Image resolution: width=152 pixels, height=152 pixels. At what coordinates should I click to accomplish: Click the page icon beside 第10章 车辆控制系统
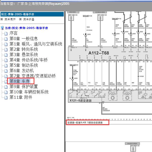point(6,92)
